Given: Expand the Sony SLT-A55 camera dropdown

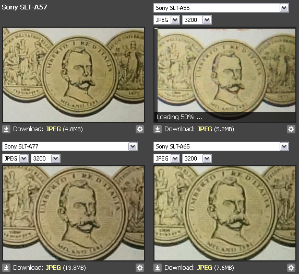Looking at the screenshot, I should coord(221,8).
